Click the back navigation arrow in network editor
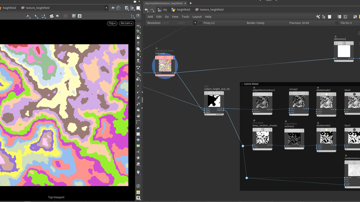The image size is (360, 202). 146,10
